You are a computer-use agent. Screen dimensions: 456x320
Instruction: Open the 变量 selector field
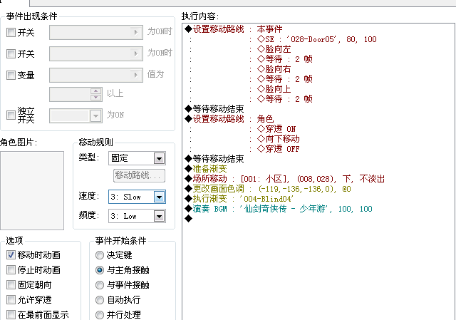coord(96,76)
